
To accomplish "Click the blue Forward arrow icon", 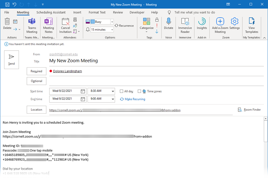I will pyautogui.click(x=15, y=29).
